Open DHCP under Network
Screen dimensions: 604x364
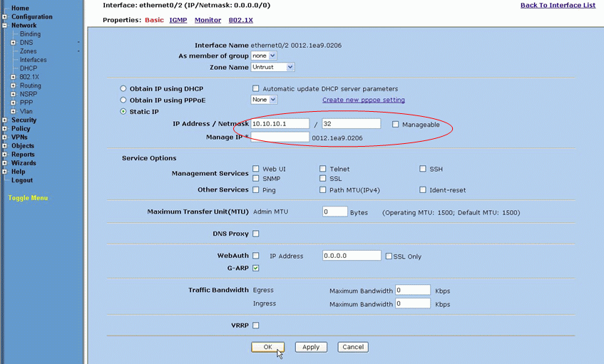coord(29,68)
